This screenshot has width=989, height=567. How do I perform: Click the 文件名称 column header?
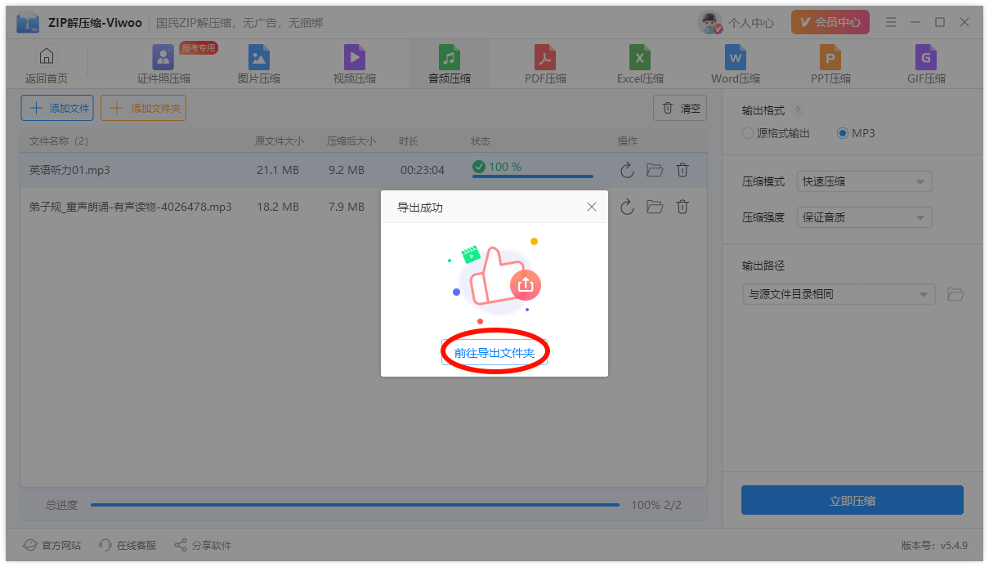[59, 141]
